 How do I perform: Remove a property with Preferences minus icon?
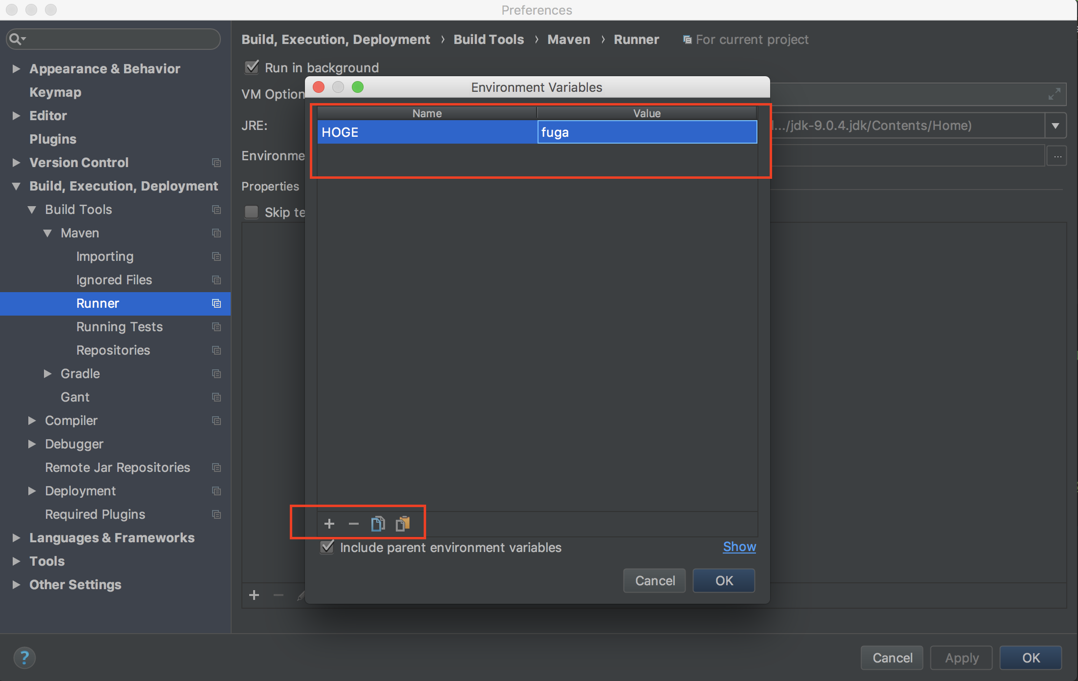pos(279,595)
